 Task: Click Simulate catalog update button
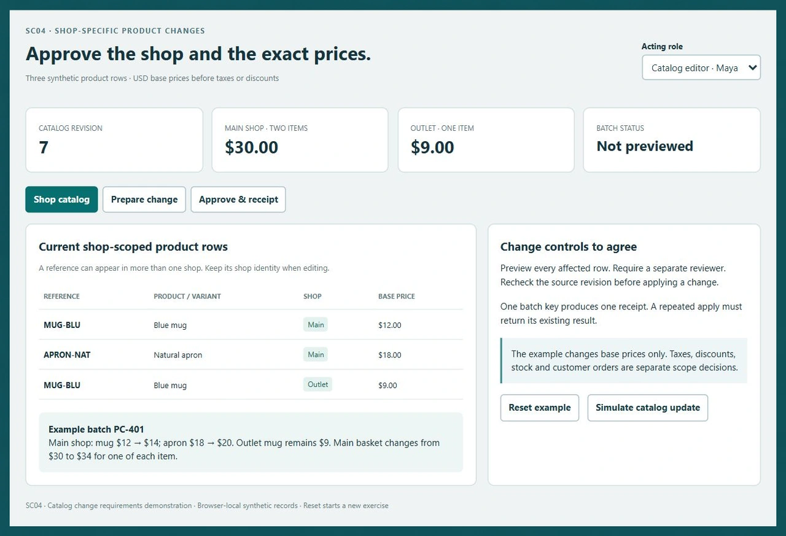648,408
